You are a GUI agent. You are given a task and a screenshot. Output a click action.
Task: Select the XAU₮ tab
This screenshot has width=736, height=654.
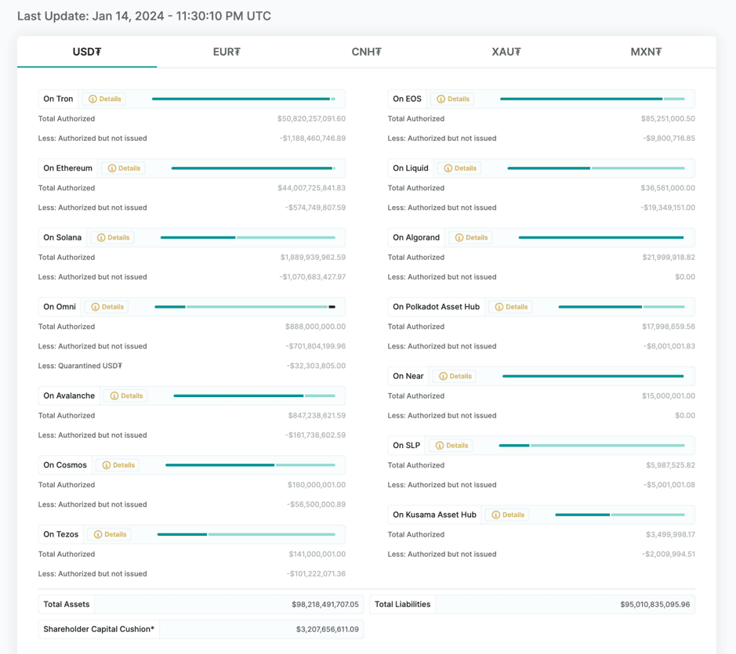[x=506, y=52]
